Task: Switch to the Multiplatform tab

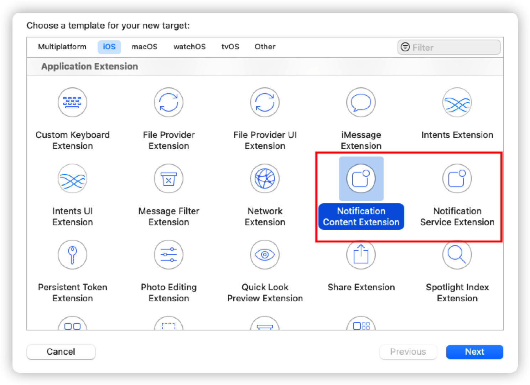Action: [62, 47]
